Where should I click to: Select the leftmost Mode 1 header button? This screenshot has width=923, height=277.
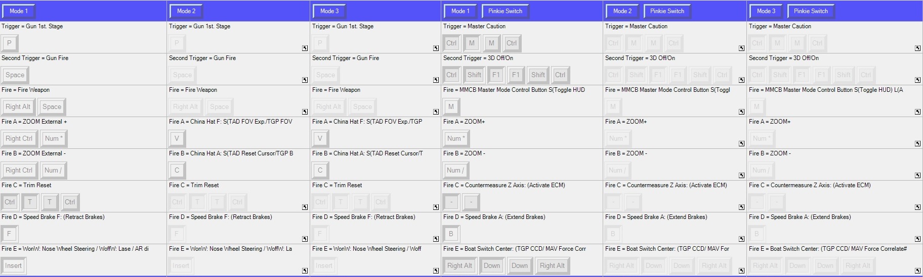(x=19, y=11)
